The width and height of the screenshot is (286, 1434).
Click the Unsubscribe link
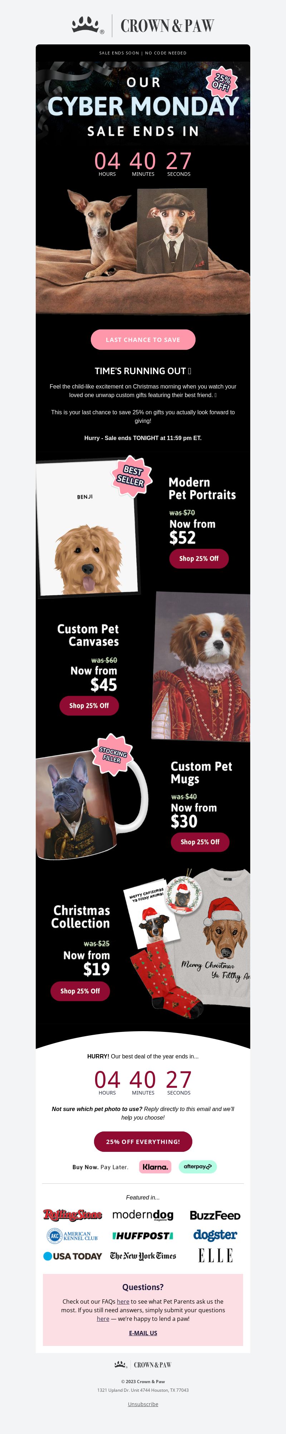pyautogui.click(x=143, y=1405)
